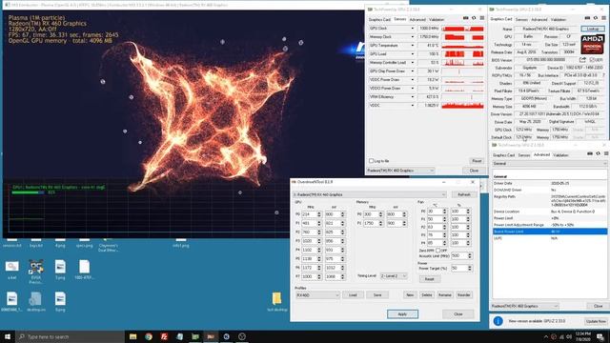
Task: Click the Save profile button in OverdriveNTool
Action: tap(377, 295)
